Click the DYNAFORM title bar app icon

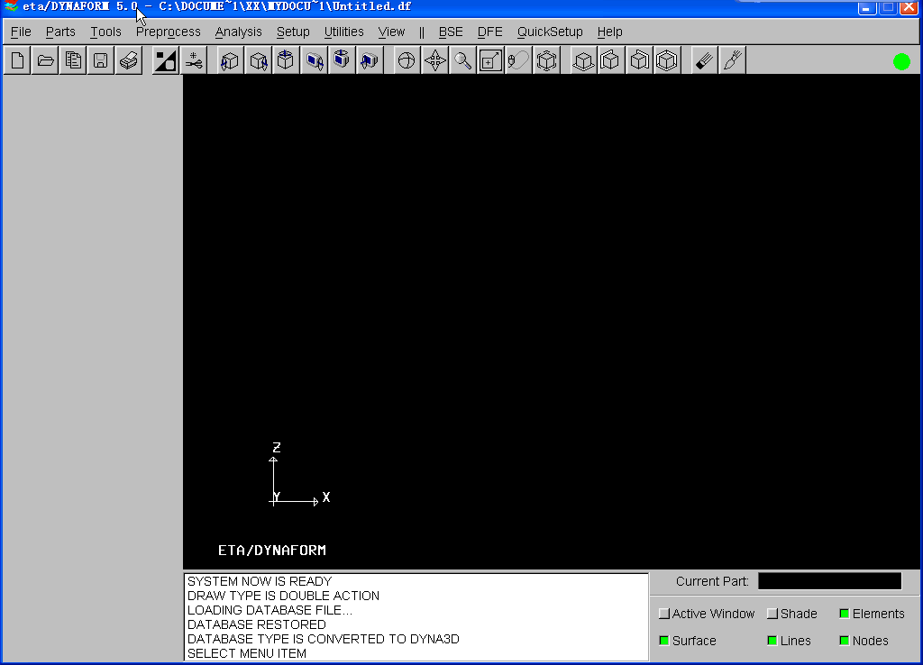pyautogui.click(x=11, y=6)
